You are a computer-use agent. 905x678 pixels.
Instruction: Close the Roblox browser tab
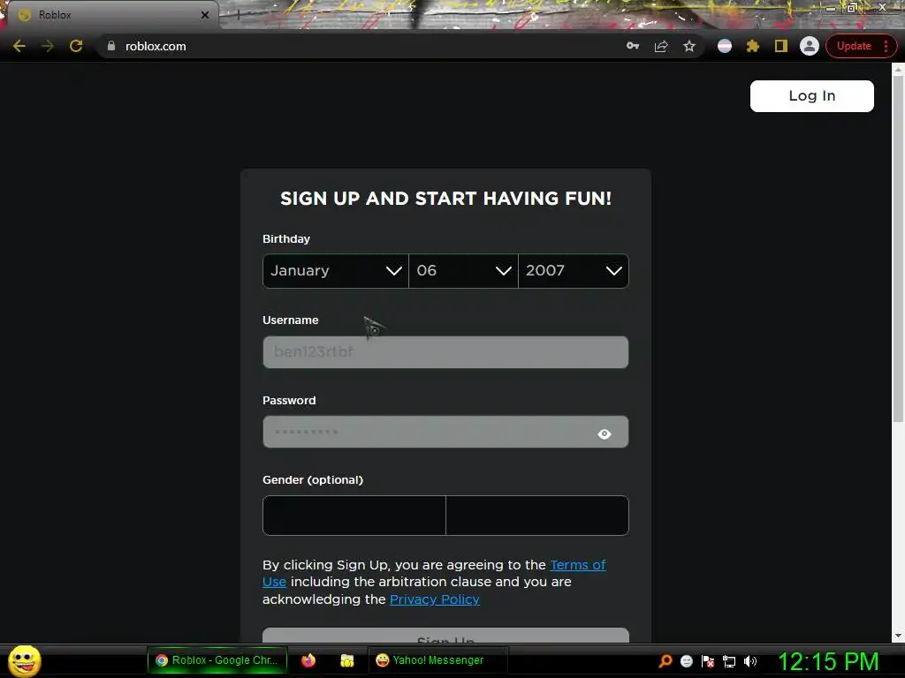(x=205, y=15)
